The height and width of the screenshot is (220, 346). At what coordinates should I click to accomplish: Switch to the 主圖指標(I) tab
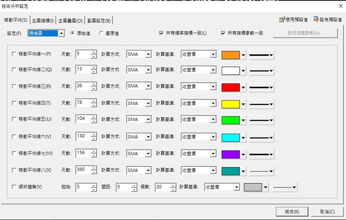point(43,20)
